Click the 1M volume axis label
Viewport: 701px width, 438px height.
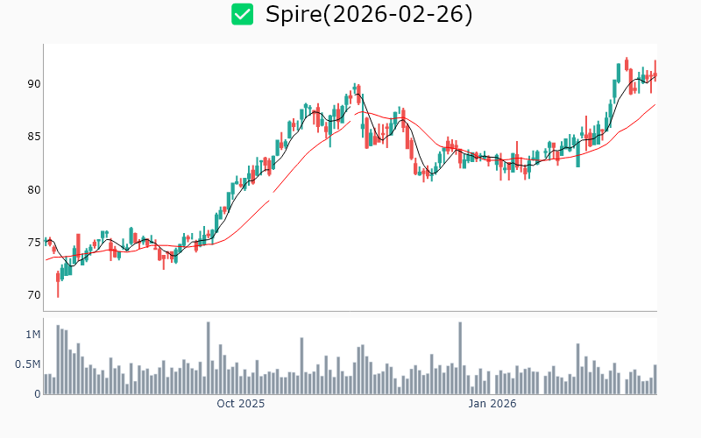(33, 335)
